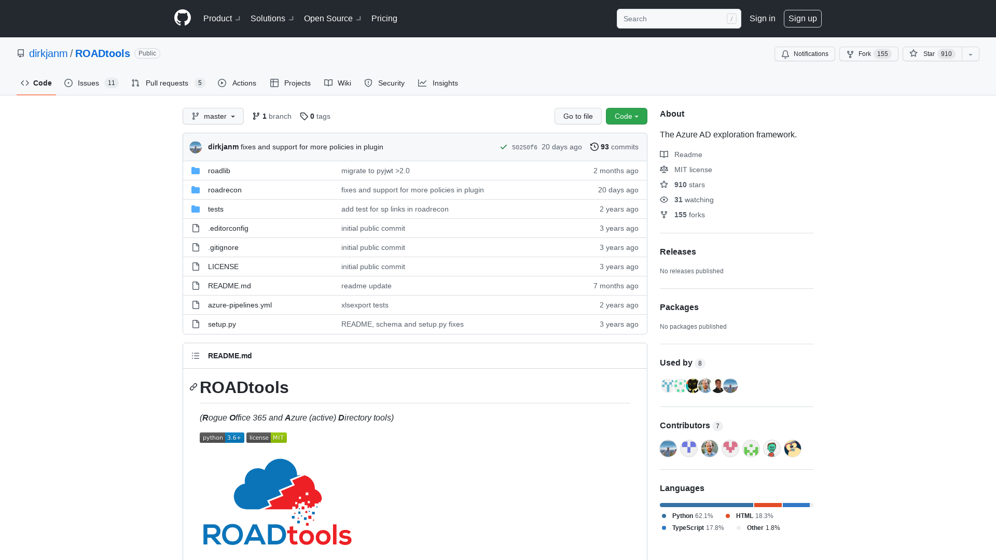Image resolution: width=996 pixels, height=560 pixels.
Task: Switch to the Issues tab
Action: [x=91, y=83]
